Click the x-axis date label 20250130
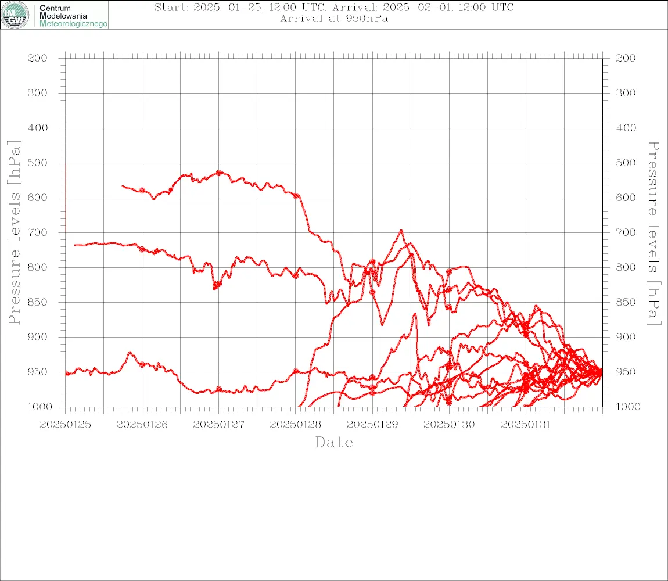Viewport: 668px width, 581px height. pos(449,425)
